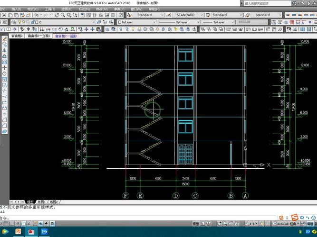The height and width of the screenshot is (237, 317).
Task: Click the Undo arrow icon
Action: pyautogui.click(x=37, y=15)
